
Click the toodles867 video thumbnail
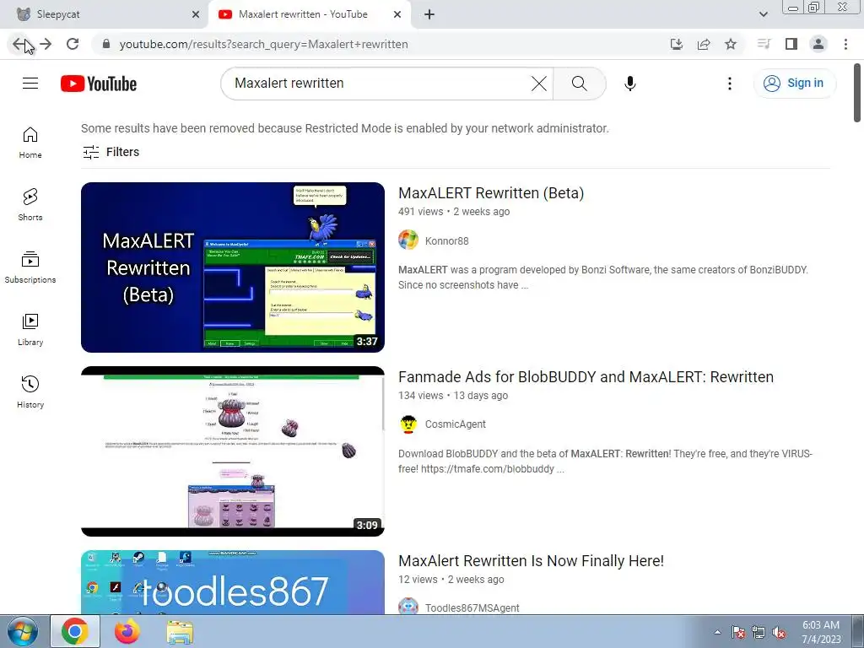point(233,582)
